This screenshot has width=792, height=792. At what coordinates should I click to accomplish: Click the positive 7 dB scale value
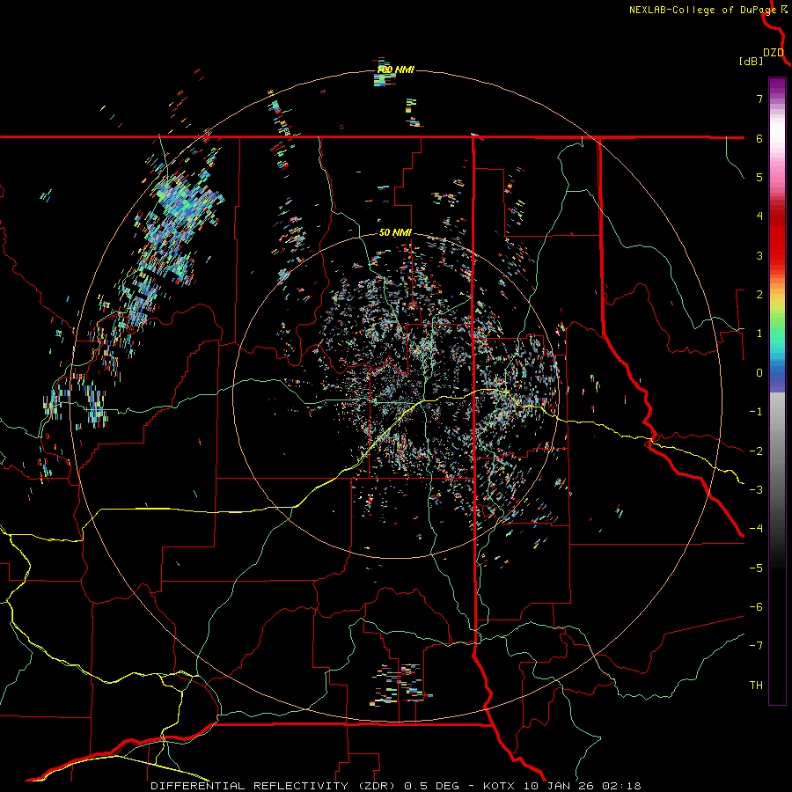(759, 99)
